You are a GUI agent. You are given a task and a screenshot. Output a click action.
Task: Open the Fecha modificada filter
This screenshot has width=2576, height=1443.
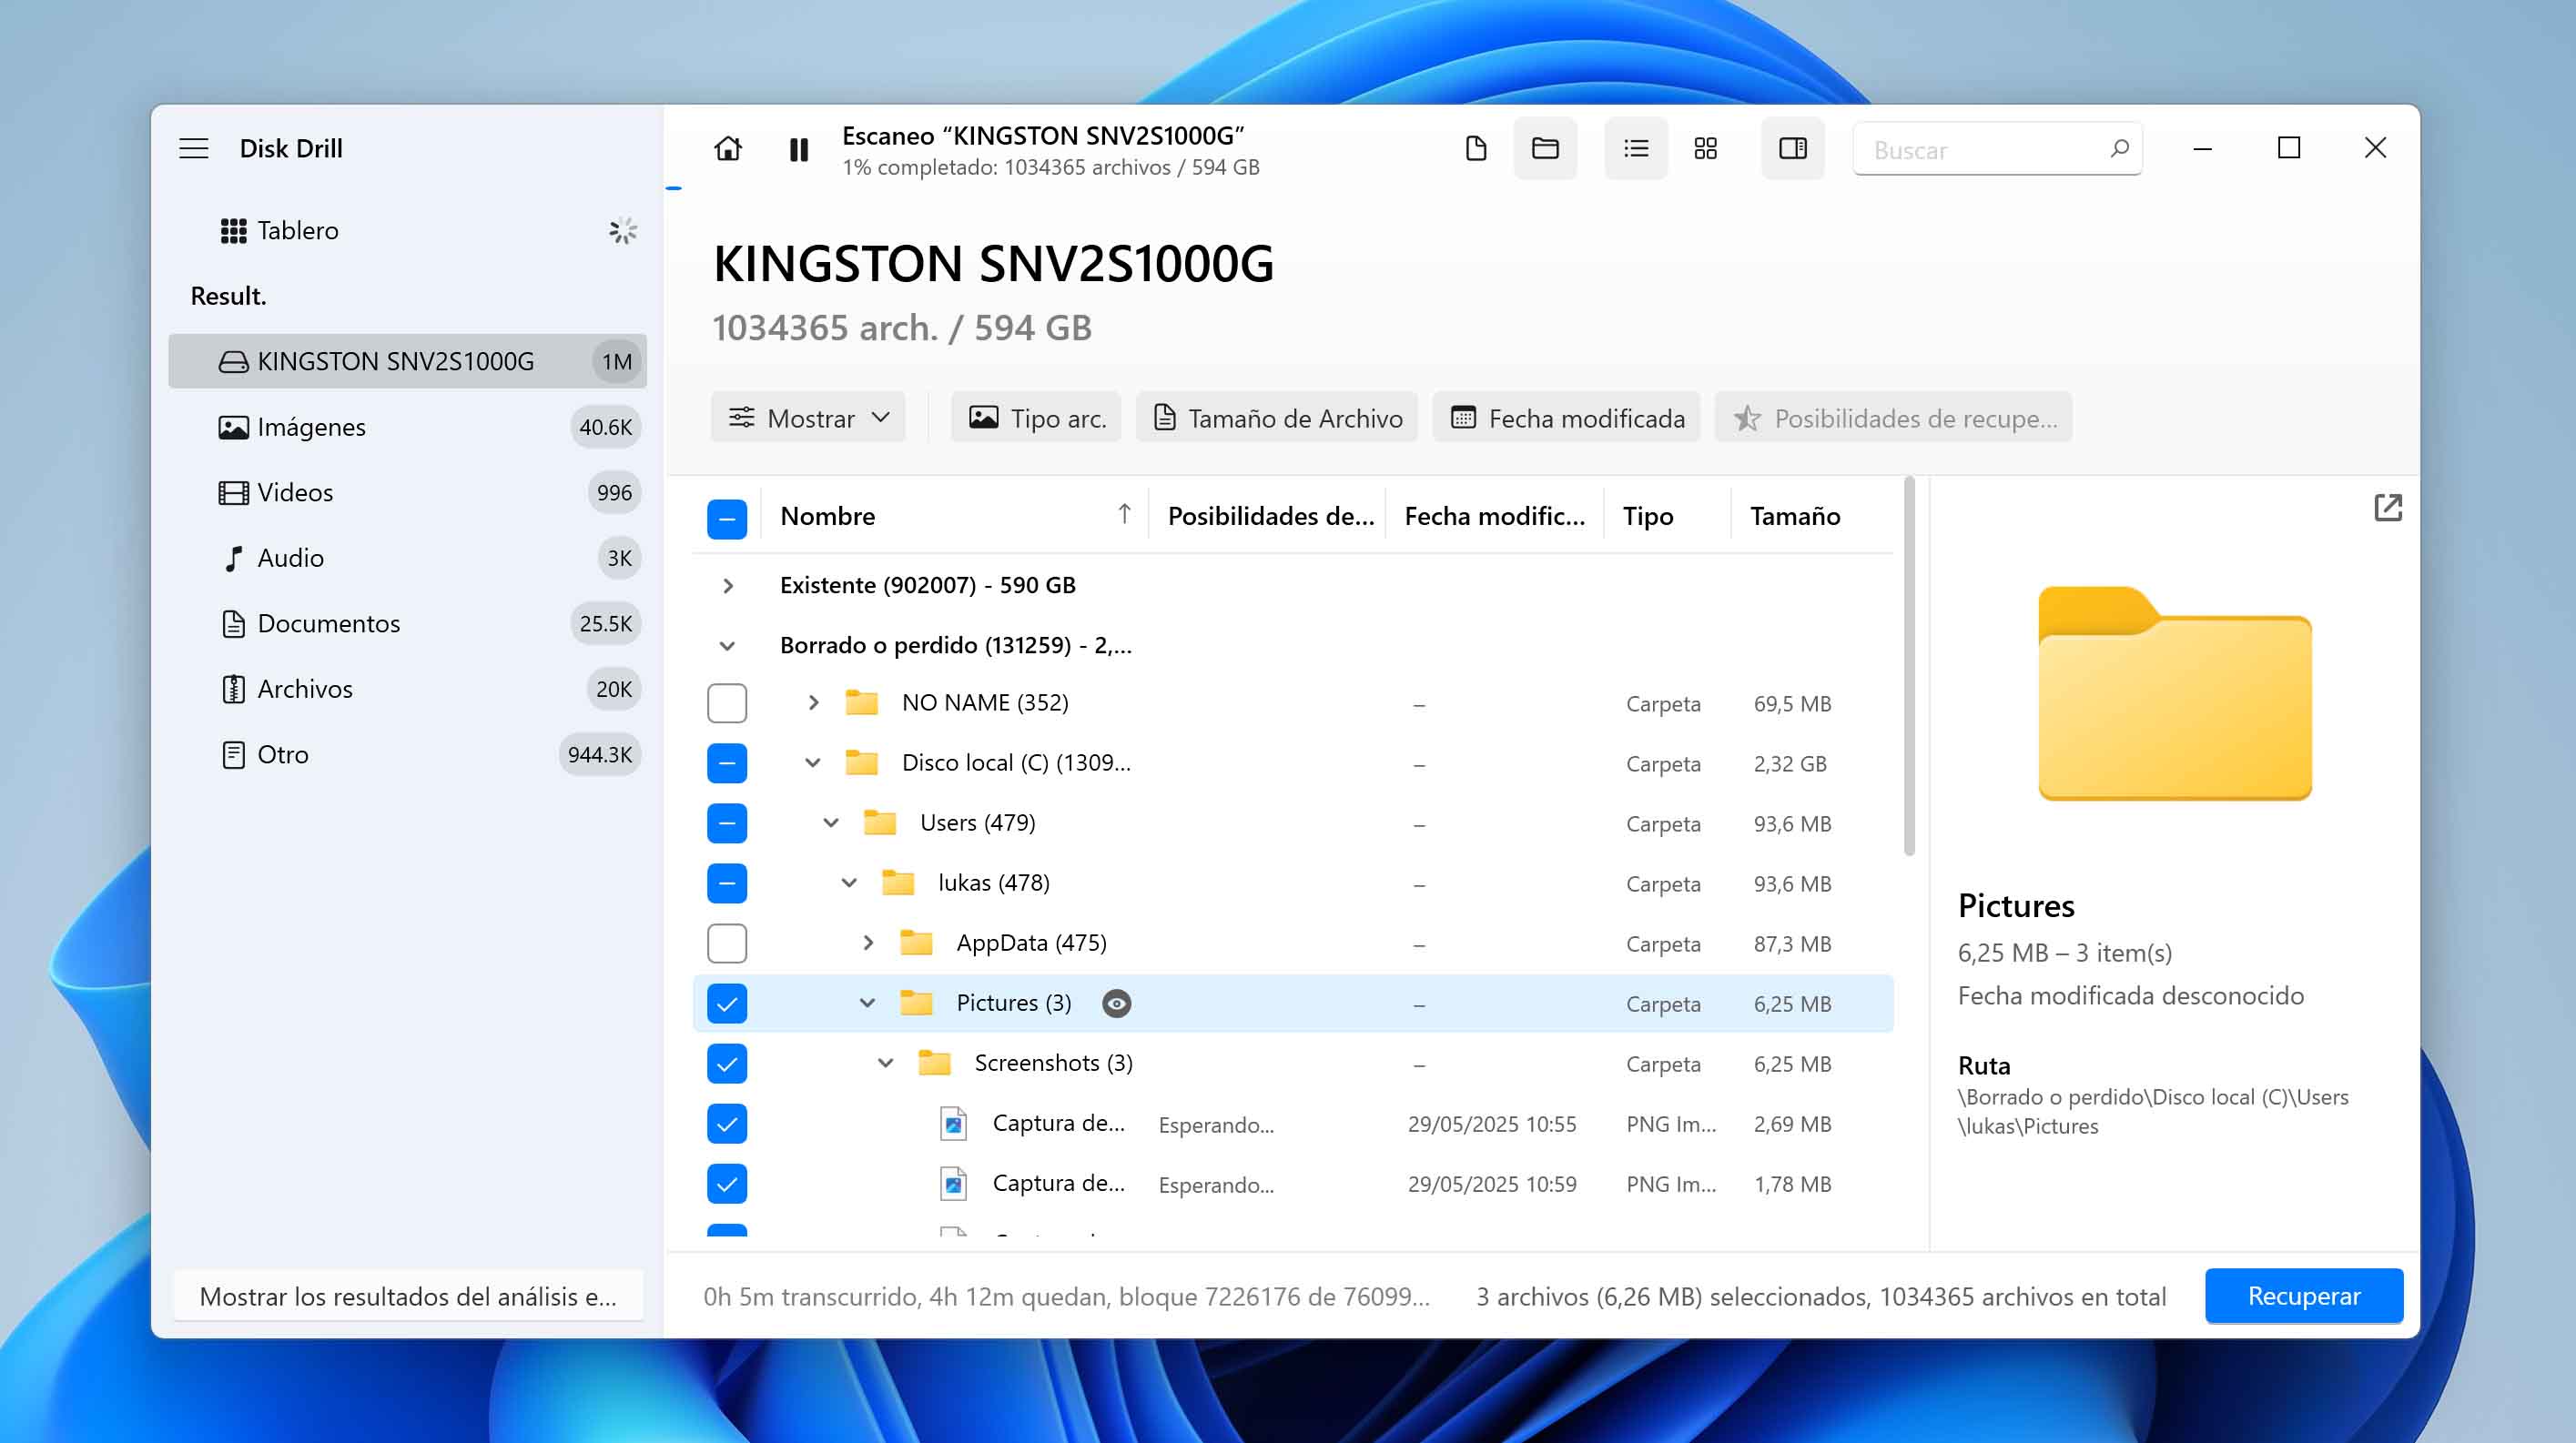click(1567, 418)
